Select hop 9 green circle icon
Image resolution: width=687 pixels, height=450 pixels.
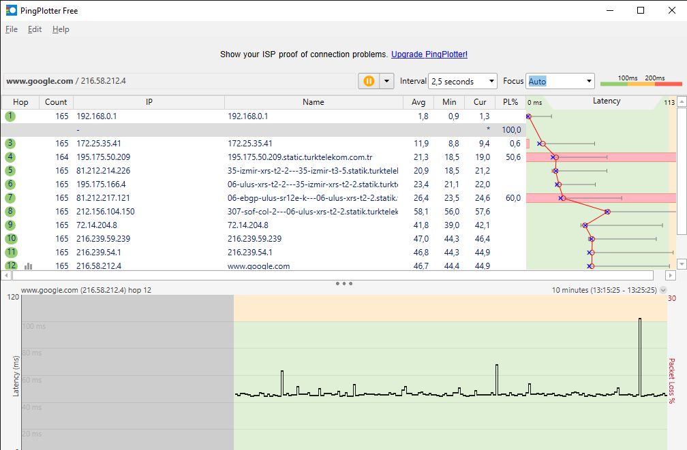(10, 225)
